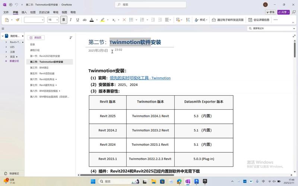This screenshot has height=186, width=298.
Task: Open font color dropdown arrow
Action: pos(97,20)
